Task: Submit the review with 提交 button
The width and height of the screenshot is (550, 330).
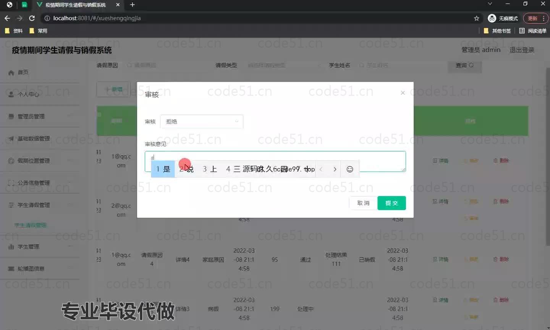Action: pos(391,203)
